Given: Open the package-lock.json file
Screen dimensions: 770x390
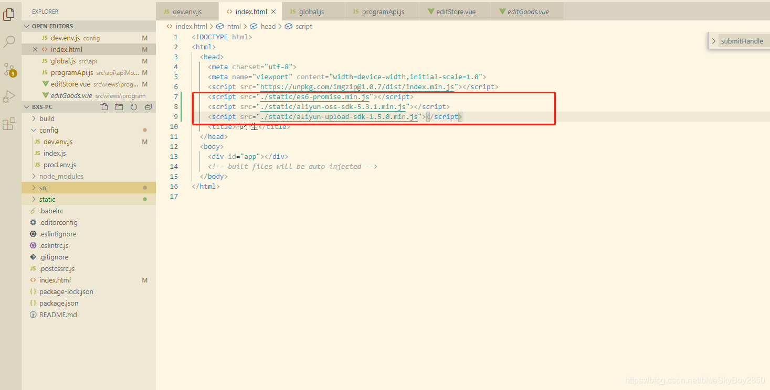Looking at the screenshot, I should pyautogui.click(x=89, y=291).
